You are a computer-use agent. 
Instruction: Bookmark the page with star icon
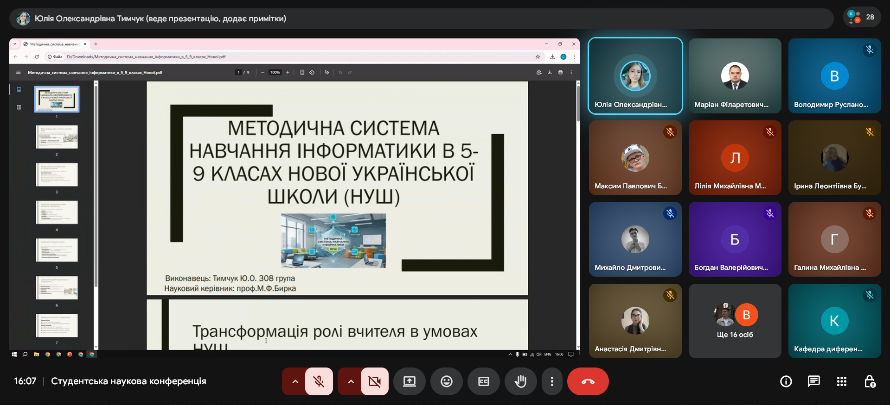click(538, 57)
